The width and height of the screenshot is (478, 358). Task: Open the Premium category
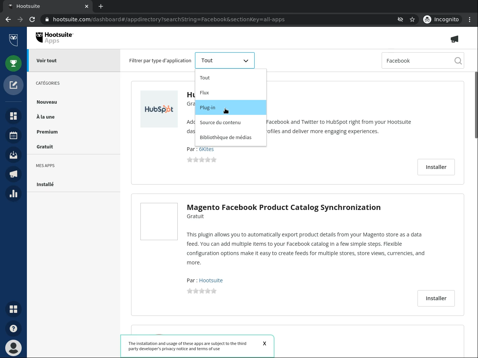pos(47,132)
